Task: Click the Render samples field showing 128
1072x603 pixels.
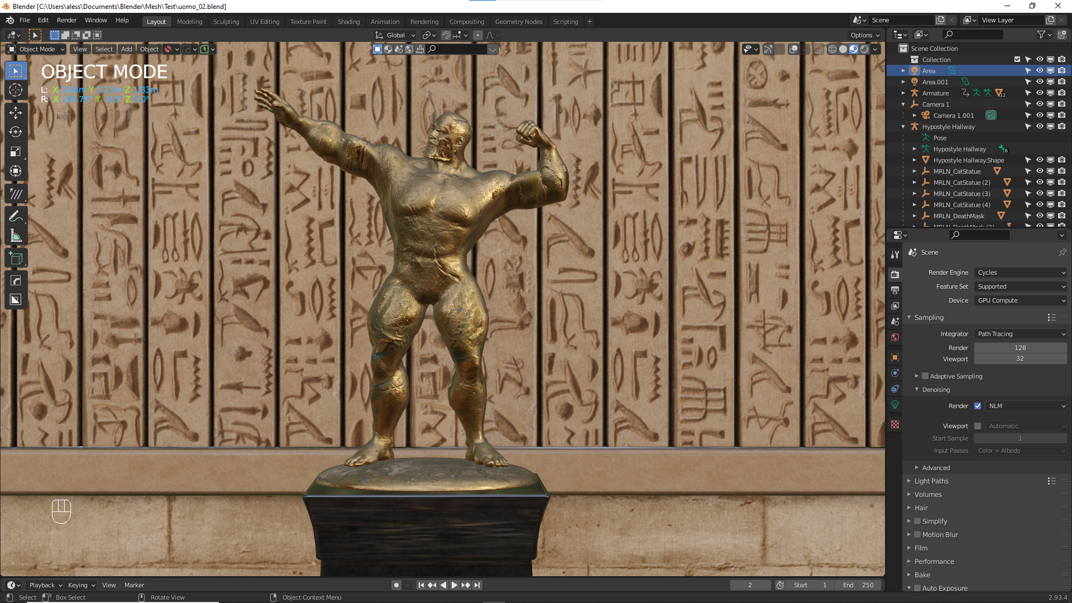Action: click(1021, 348)
